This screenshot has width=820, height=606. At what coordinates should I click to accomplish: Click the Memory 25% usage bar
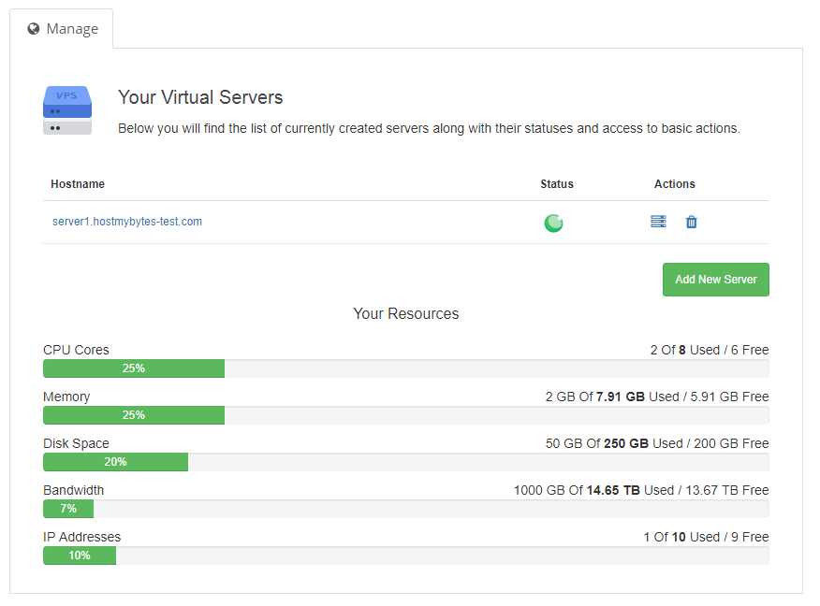click(134, 415)
